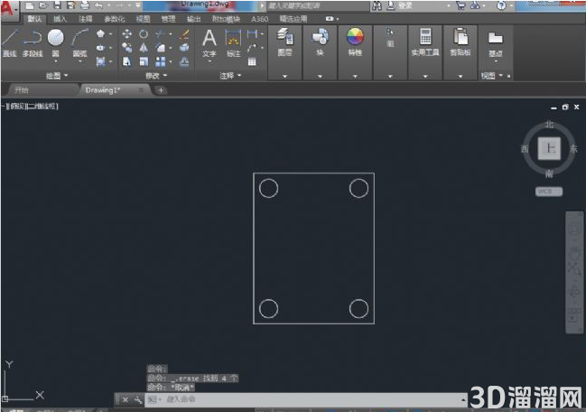The height and width of the screenshot is (412, 586).
Task: Open the Utilities (实用工具) calculator panel
Action: [425, 42]
